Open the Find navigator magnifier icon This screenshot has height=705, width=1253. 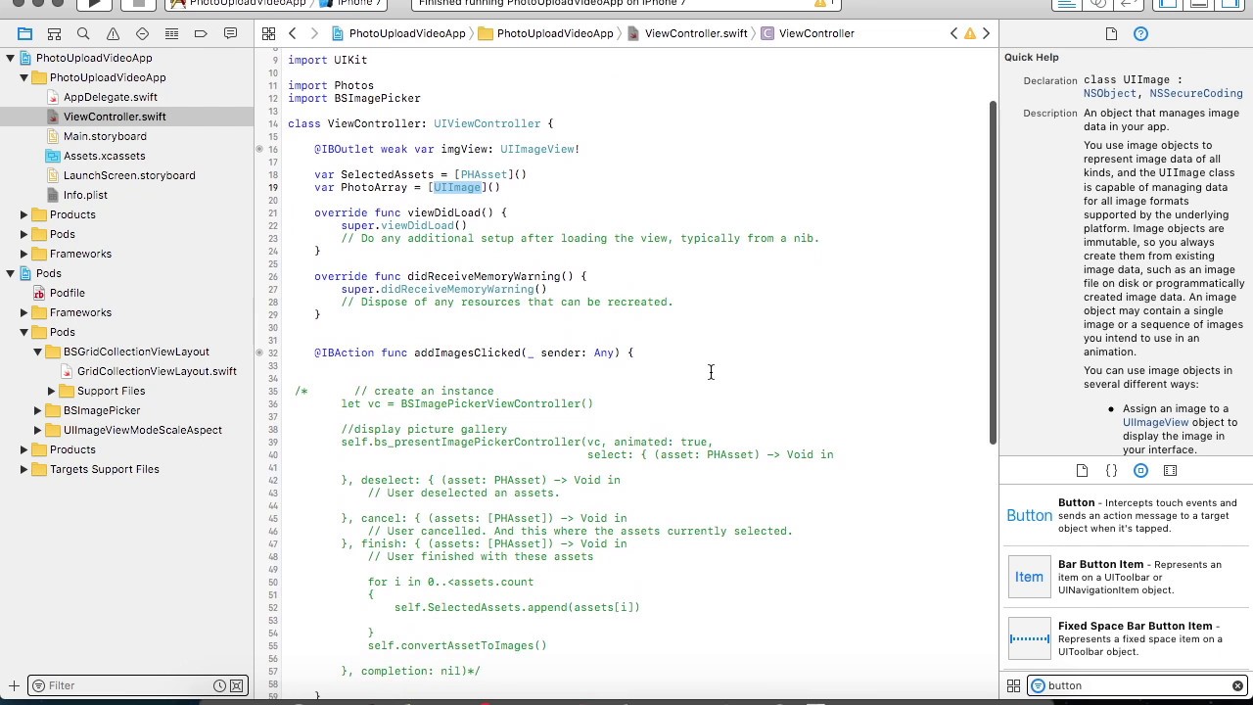click(x=84, y=33)
